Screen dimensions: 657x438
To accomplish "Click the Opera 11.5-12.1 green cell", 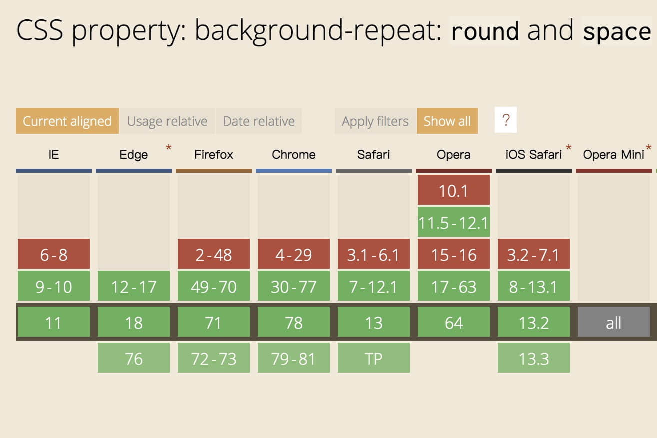I will (454, 222).
